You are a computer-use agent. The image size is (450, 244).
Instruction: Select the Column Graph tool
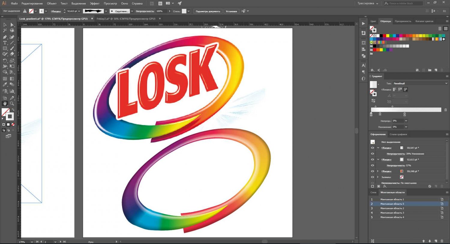click(x=12, y=91)
